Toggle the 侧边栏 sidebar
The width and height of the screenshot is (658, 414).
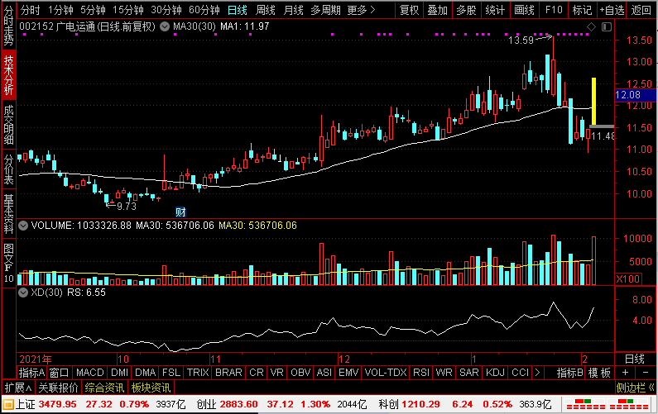click(x=636, y=388)
